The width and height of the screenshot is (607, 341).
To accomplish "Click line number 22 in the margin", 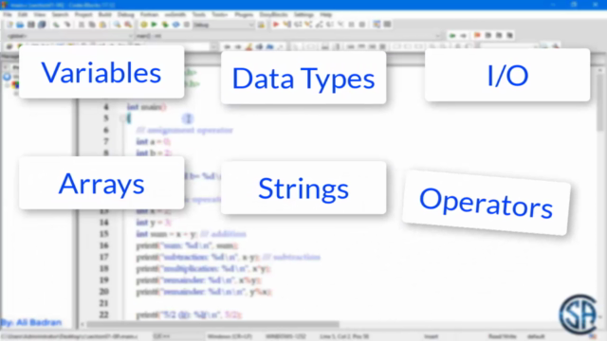I will 103,314.
